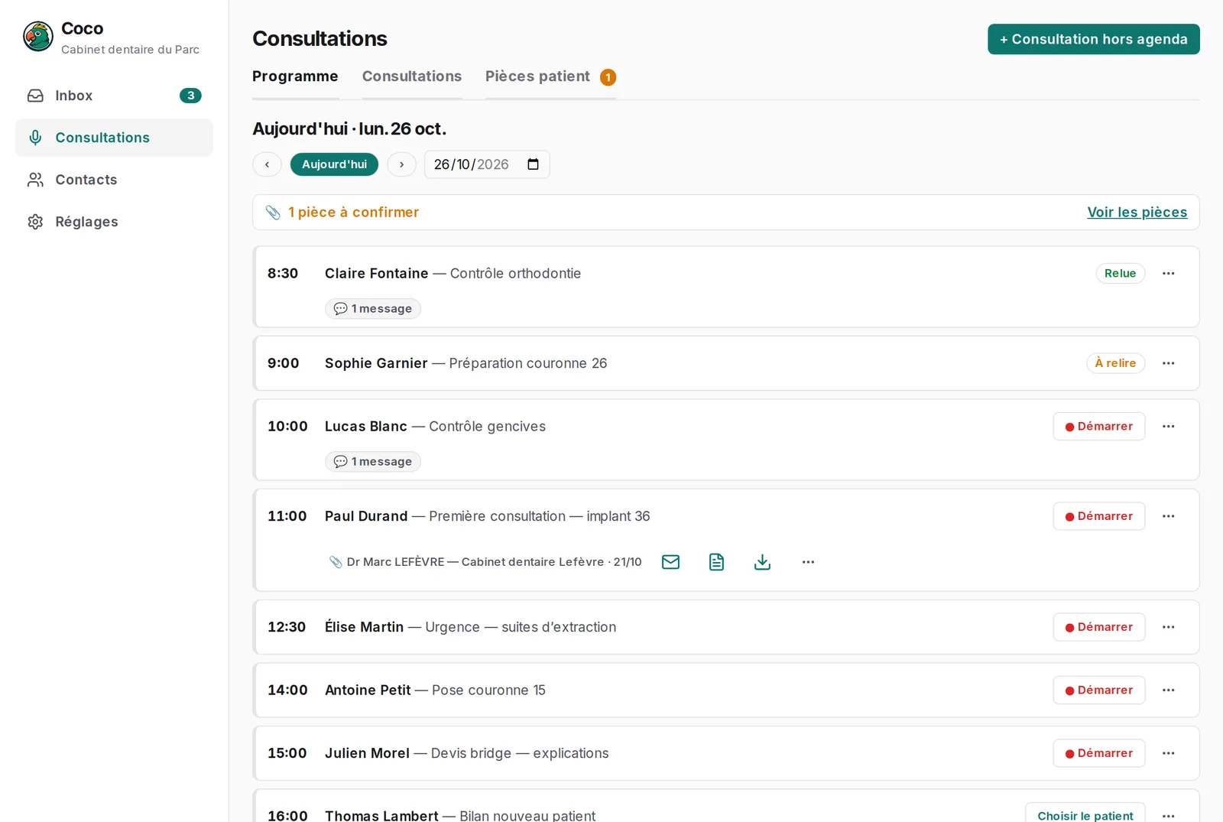Open more options for Élise Martin
The height and width of the screenshot is (822, 1223).
(1169, 627)
